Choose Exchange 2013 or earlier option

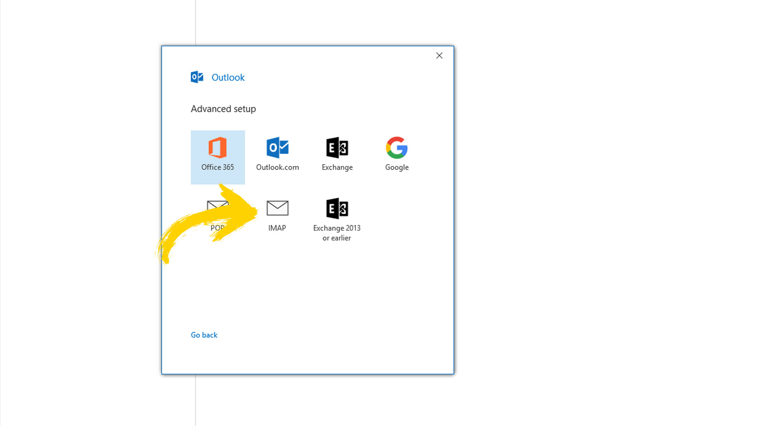[337, 220]
